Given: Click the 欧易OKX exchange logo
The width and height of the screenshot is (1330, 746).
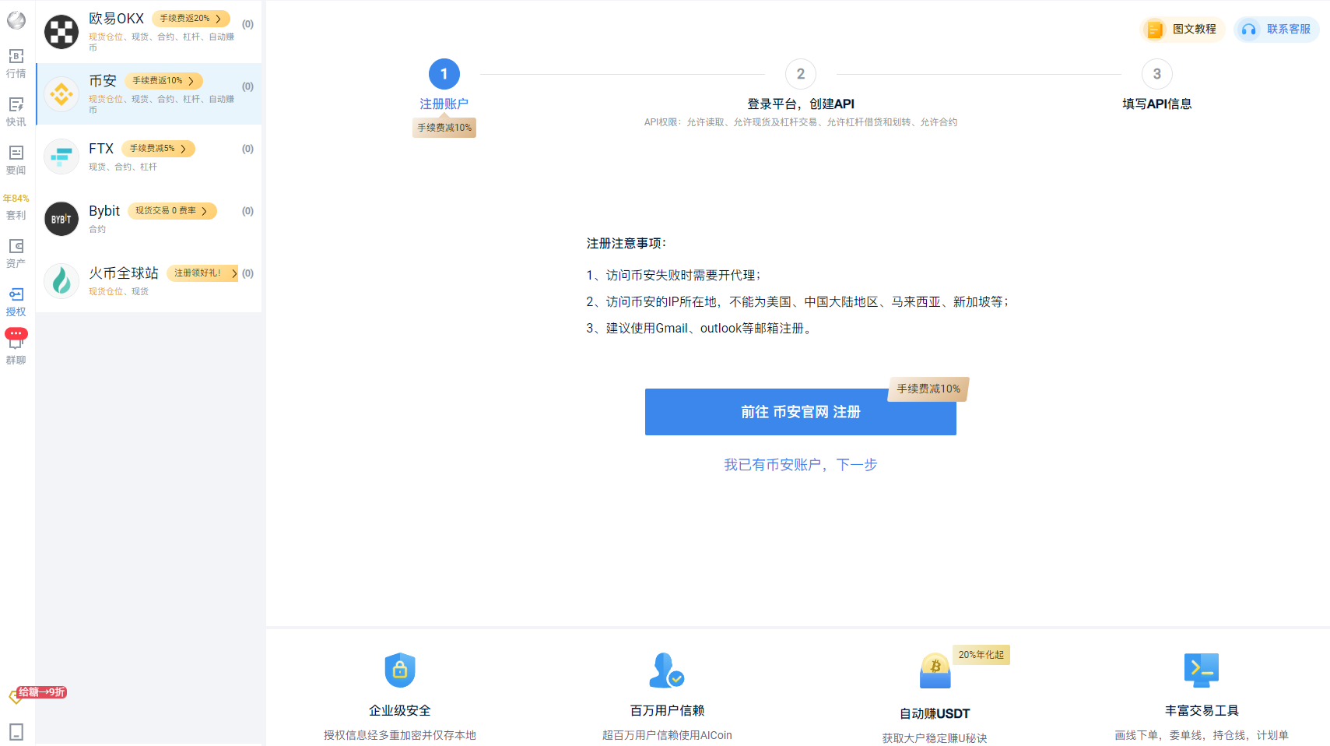Looking at the screenshot, I should pyautogui.click(x=61, y=32).
